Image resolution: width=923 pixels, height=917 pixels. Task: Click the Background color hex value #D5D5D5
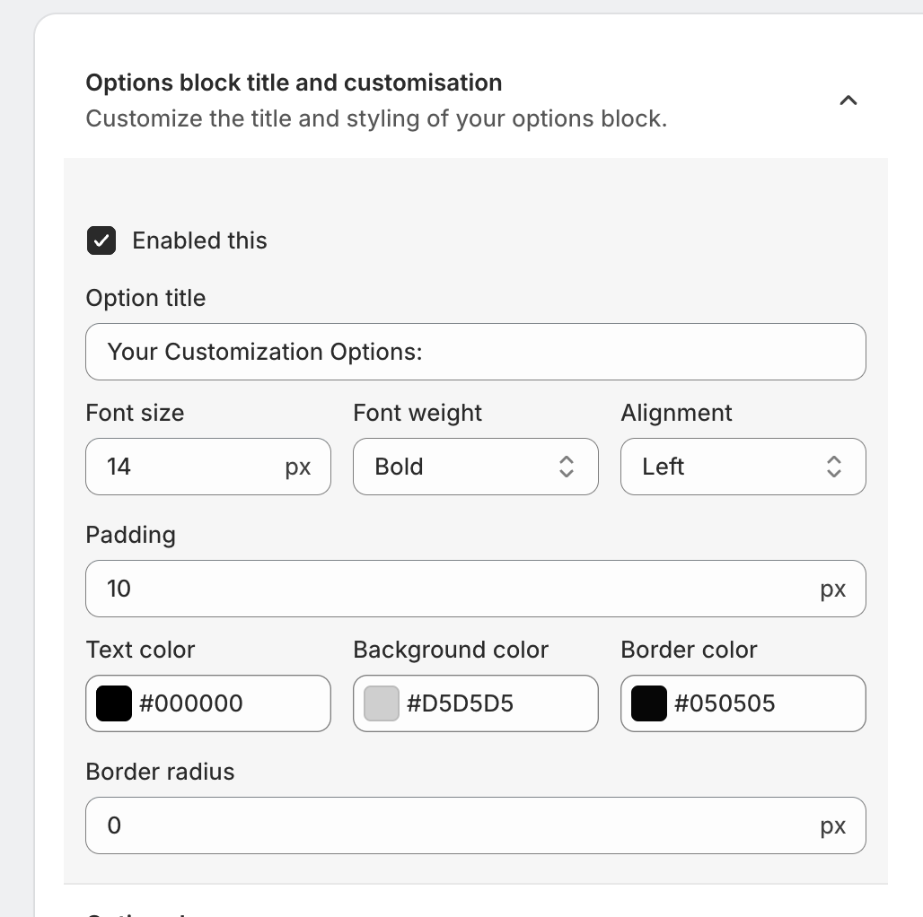[460, 703]
